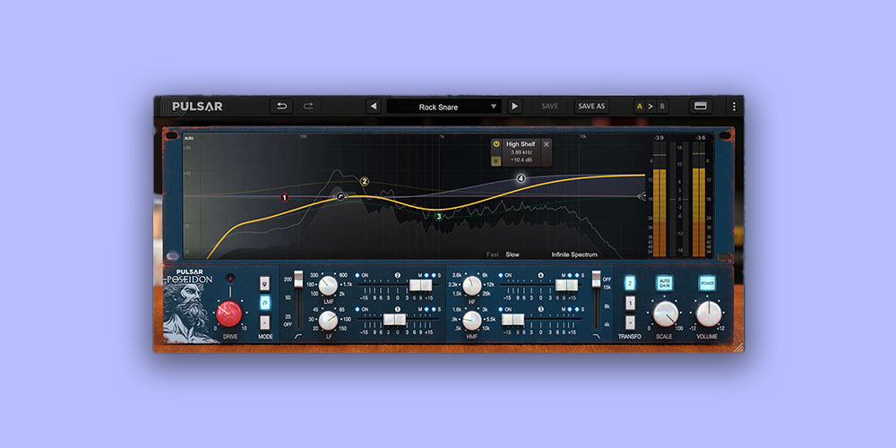896x448 pixels.
Task: Select EQ node 2 on the graph
Action: pyautogui.click(x=365, y=182)
